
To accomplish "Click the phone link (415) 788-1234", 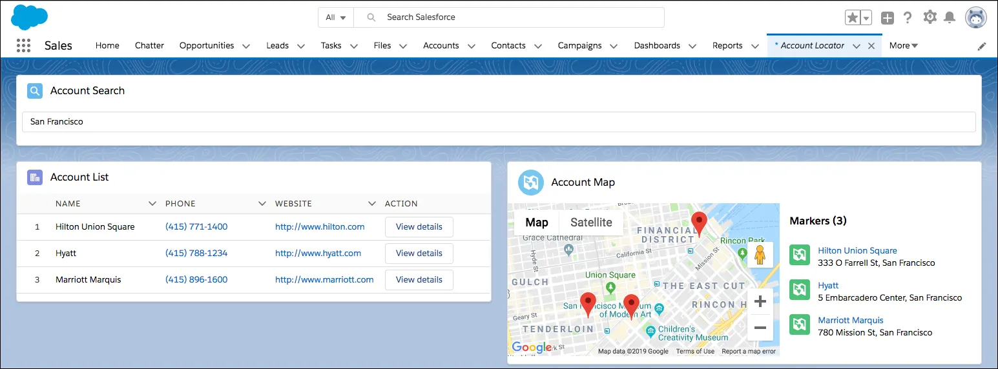I will pyautogui.click(x=196, y=254).
